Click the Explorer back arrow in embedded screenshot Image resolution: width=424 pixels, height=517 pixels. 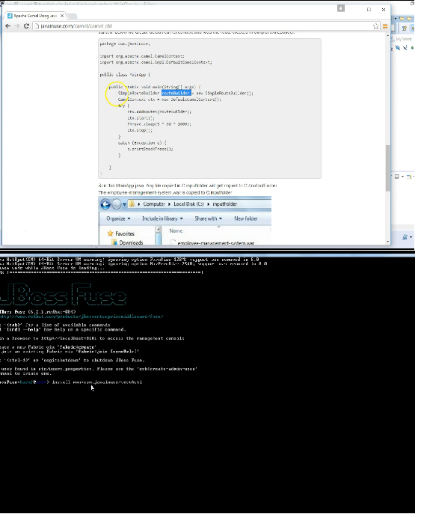click(x=105, y=205)
